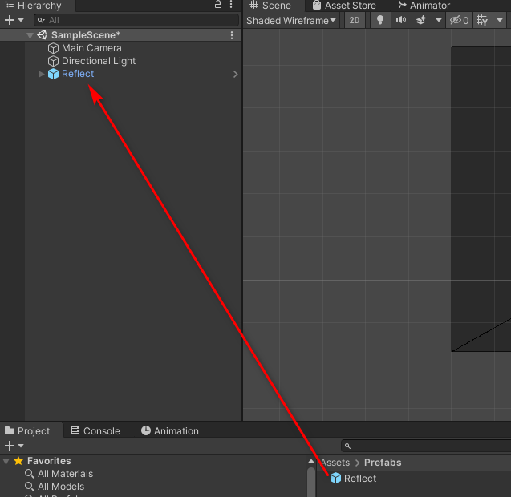Collapse the SampleScene tree
This screenshot has width=511, height=497.
30,35
